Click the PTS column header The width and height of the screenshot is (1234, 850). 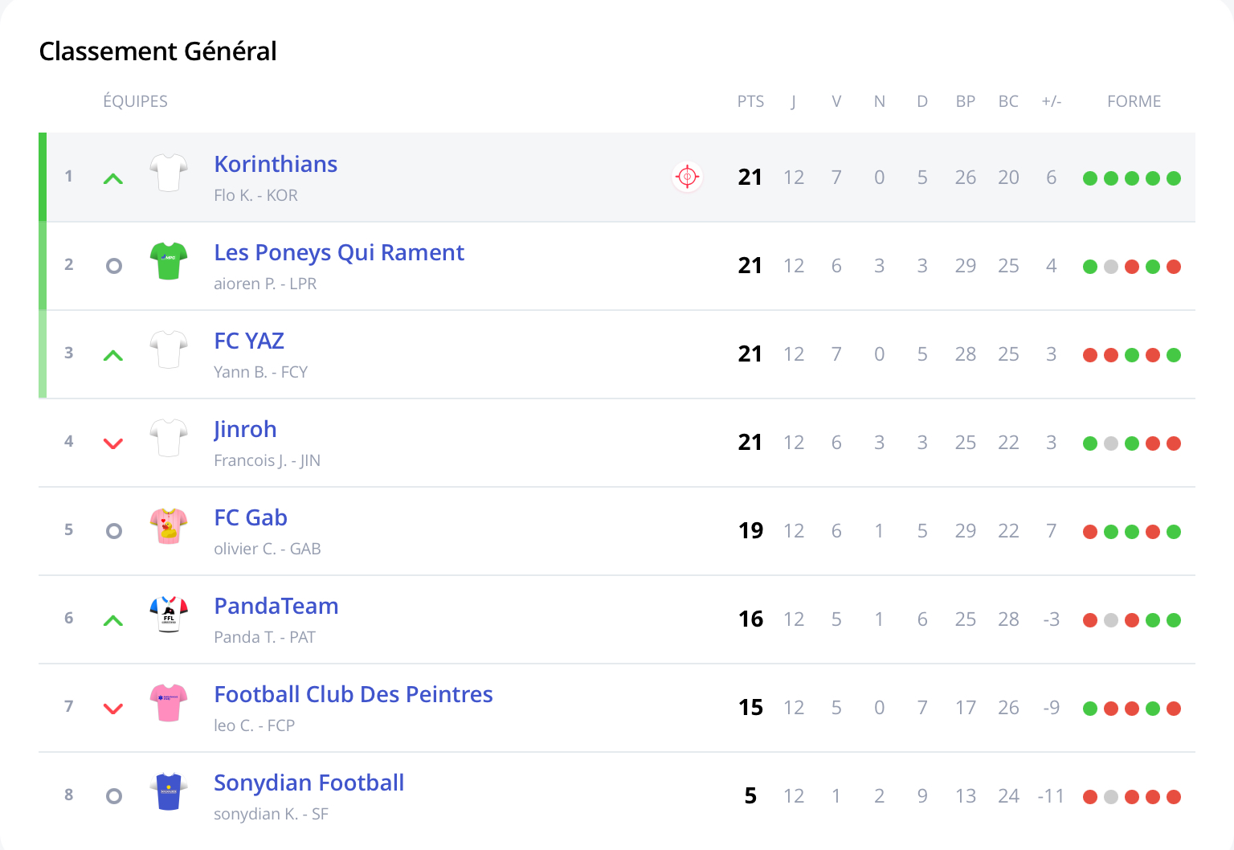point(750,101)
